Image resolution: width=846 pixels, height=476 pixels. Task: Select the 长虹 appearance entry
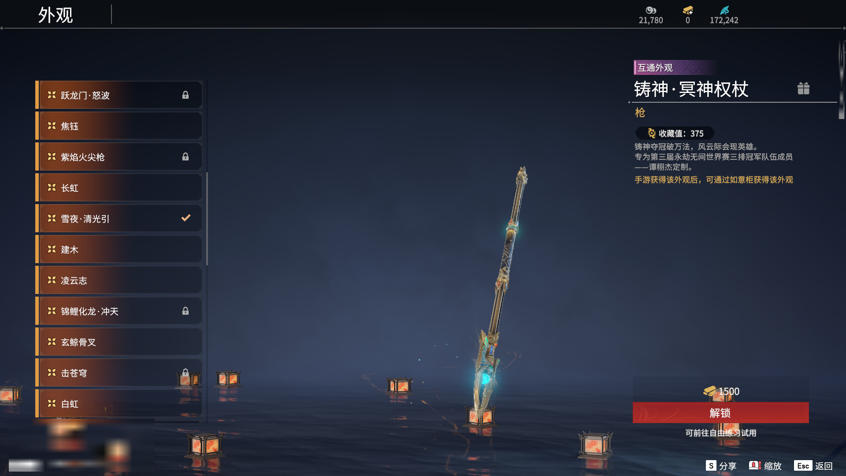pos(119,188)
